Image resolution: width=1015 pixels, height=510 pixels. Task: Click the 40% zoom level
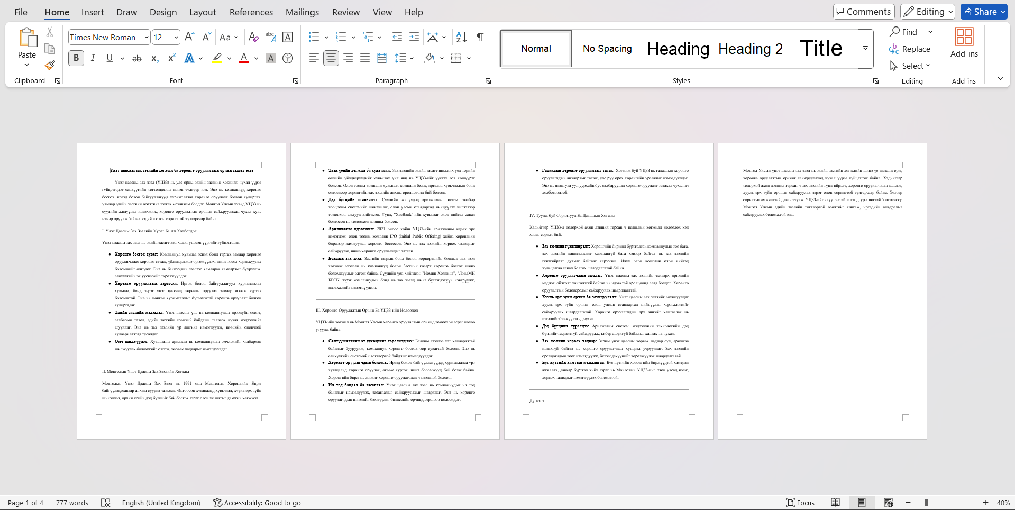pyautogui.click(x=1003, y=503)
